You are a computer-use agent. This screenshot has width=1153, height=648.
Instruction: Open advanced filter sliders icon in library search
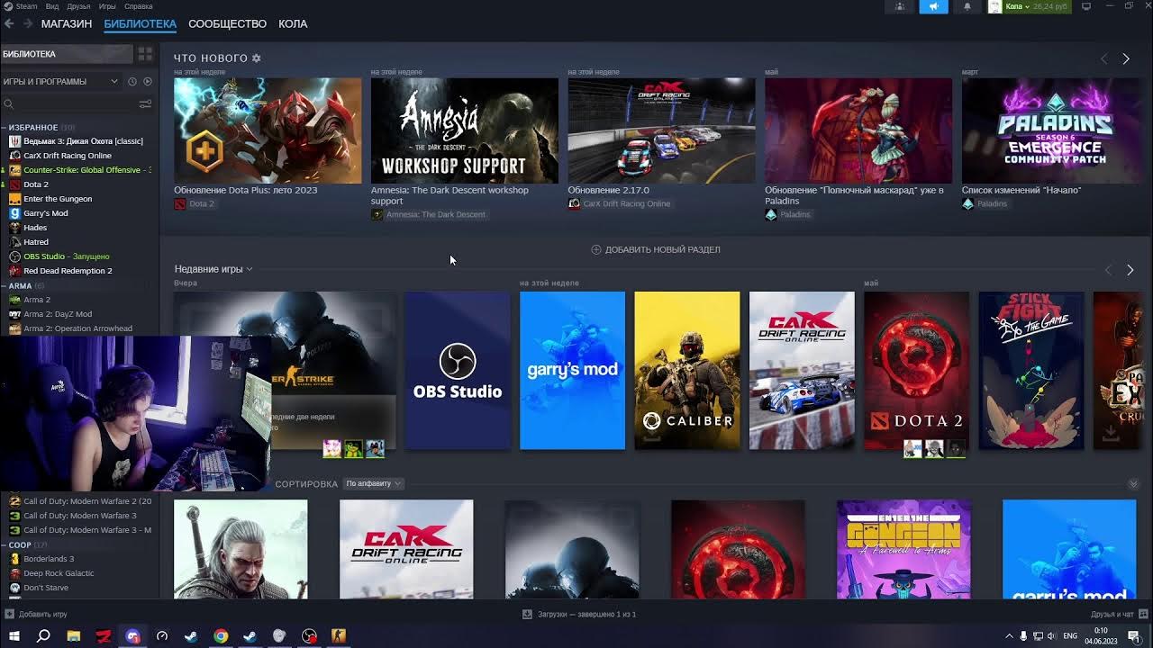(x=145, y=104)
